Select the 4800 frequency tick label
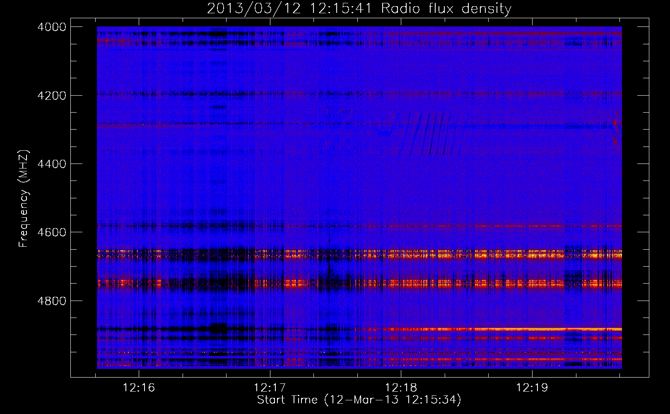 pyautogui.click(x=52, y=301)
